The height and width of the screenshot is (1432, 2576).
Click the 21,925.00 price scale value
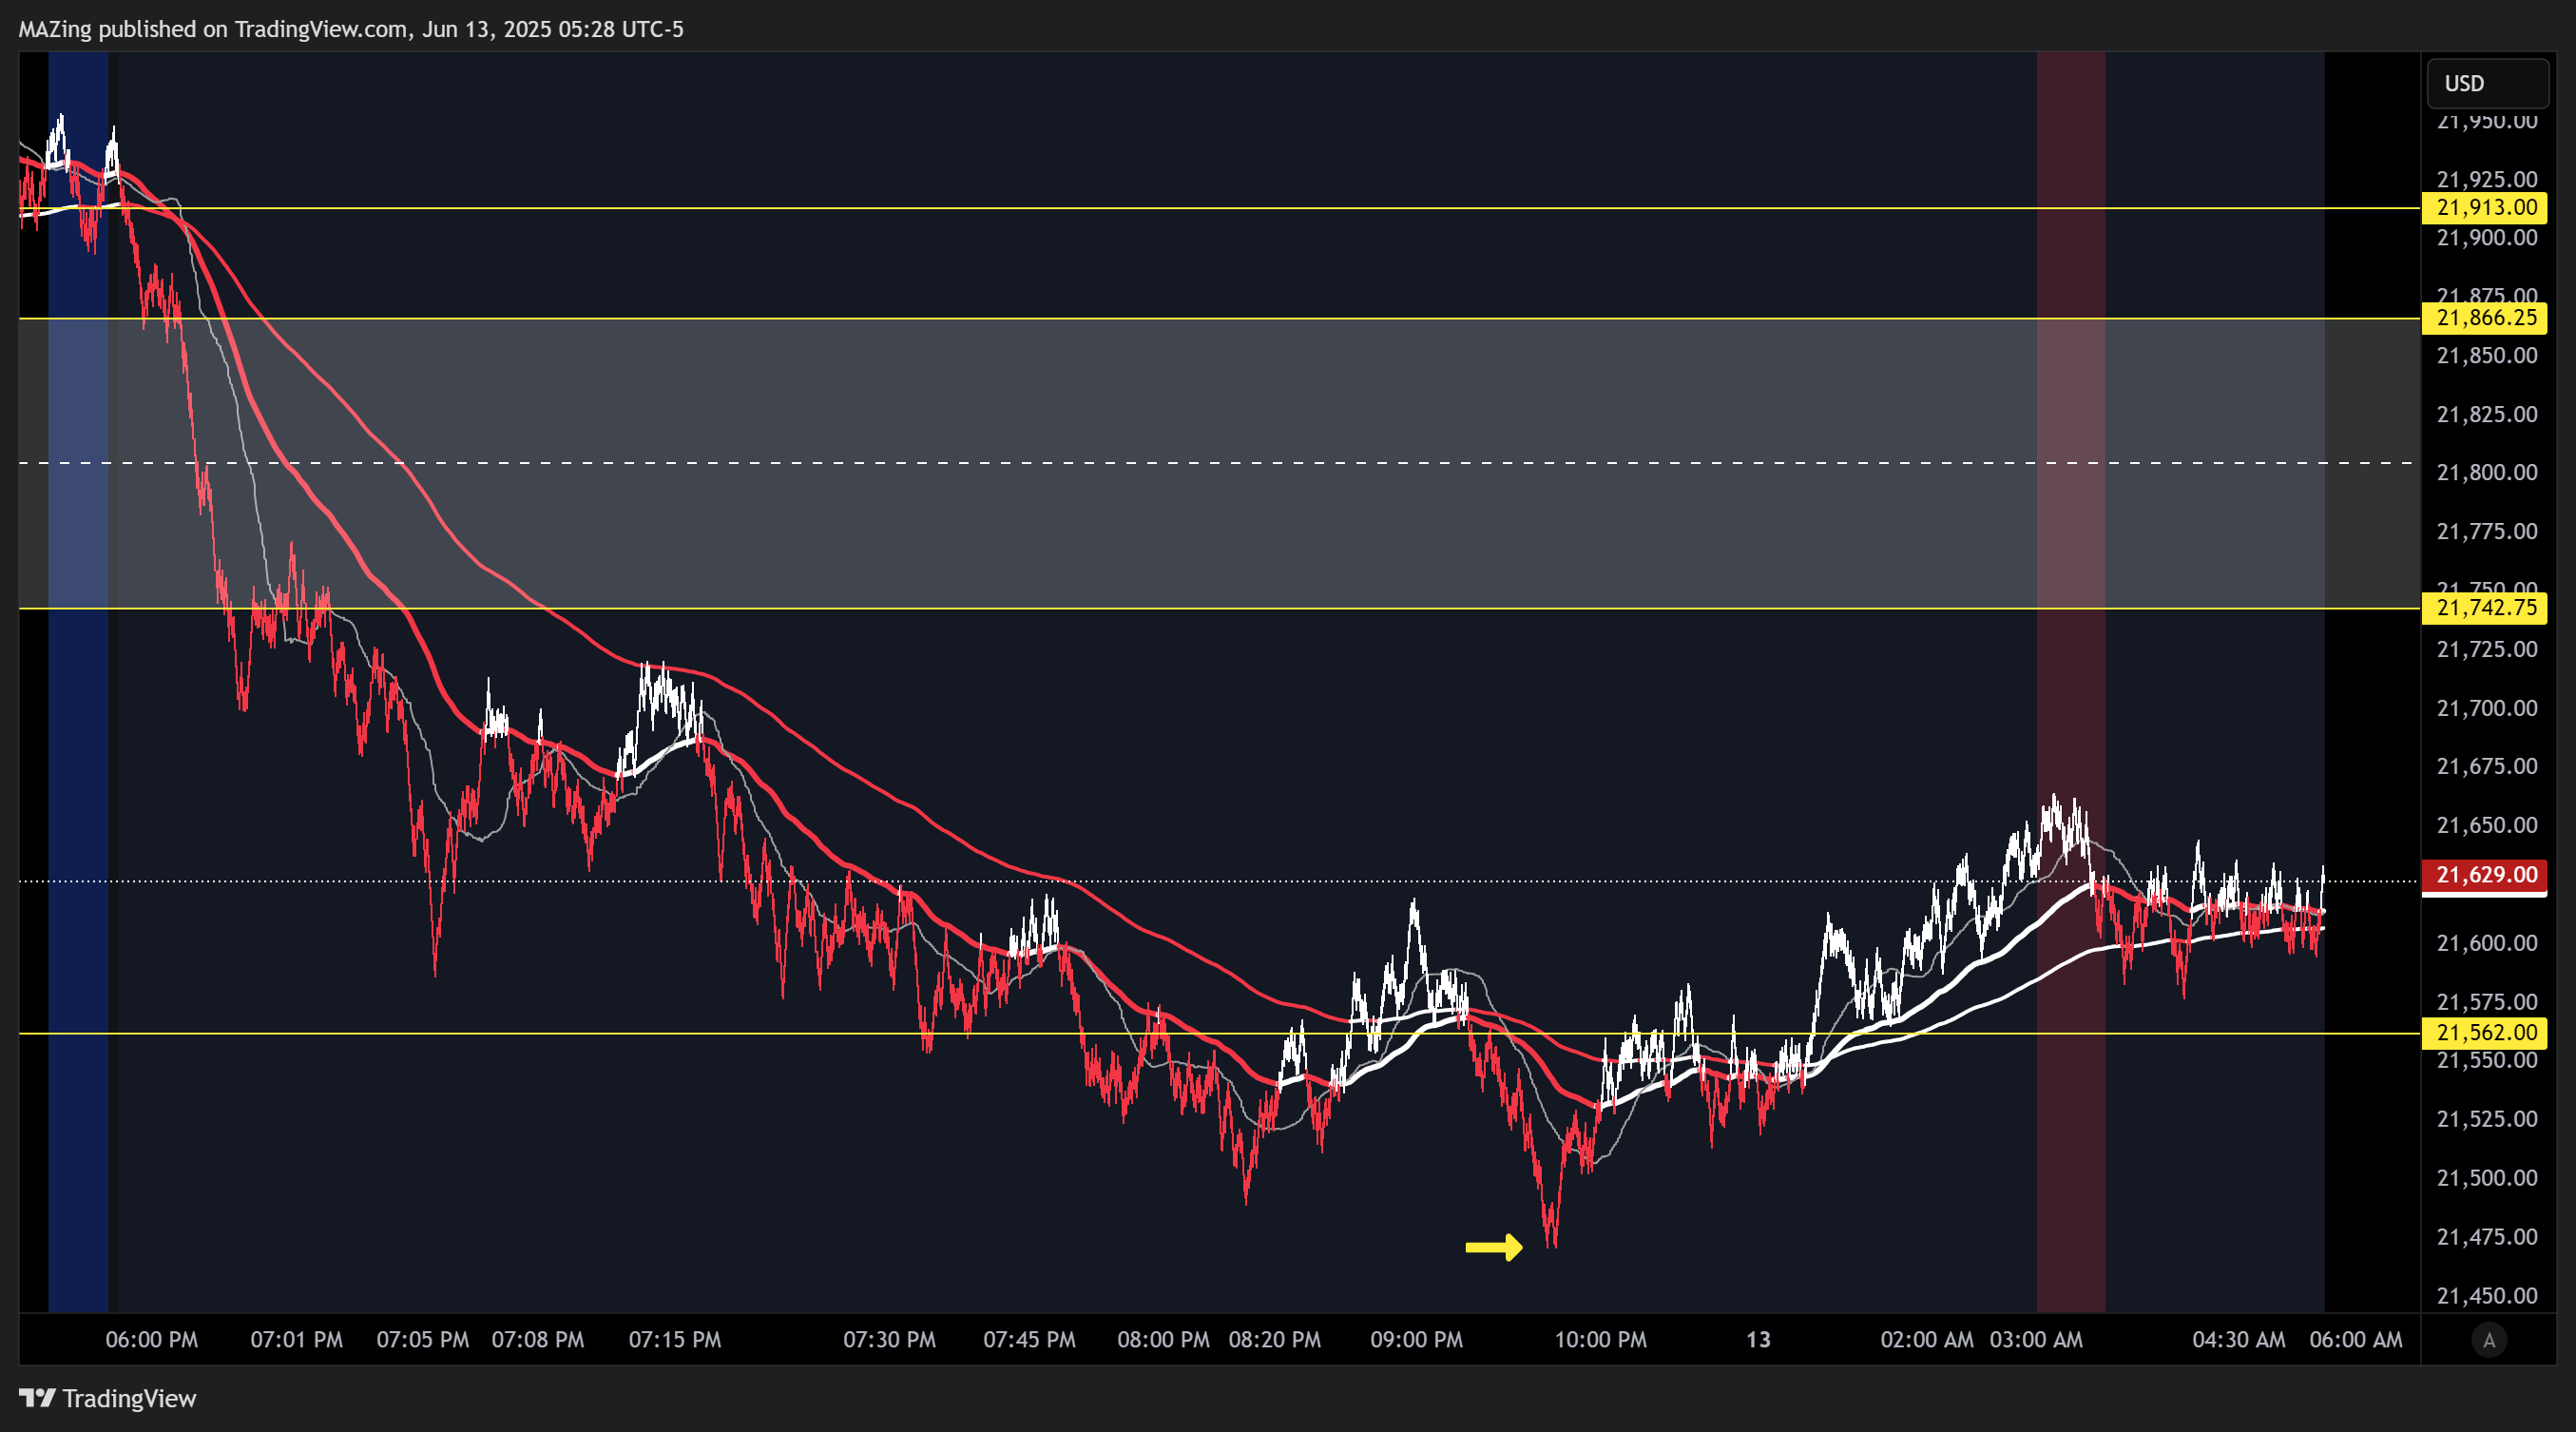pyautogui.click(x=2487, y=180)
